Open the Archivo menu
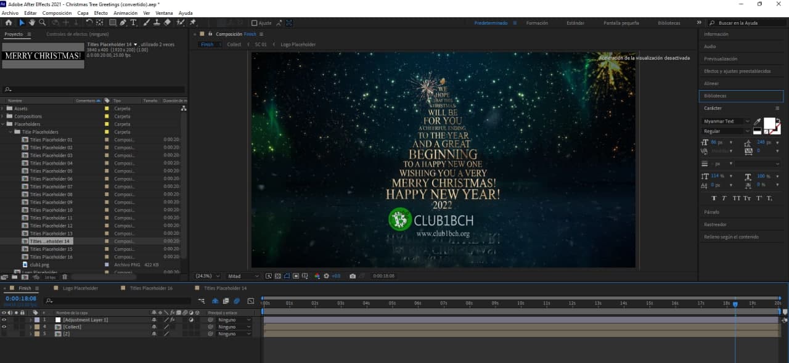The height and width of the screenshot is (363, 789). 10,13
